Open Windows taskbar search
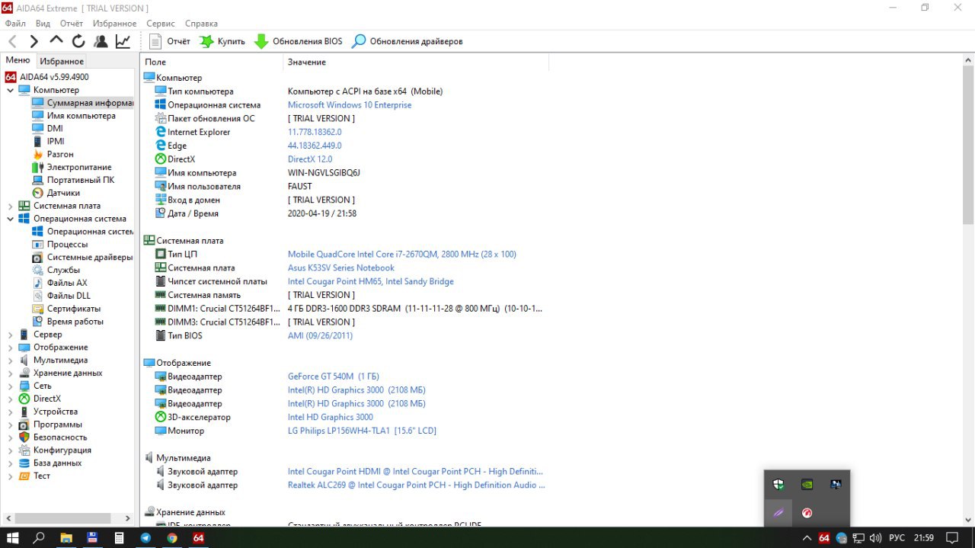Image resolution: width=975 pixels, height=548 pixels. pos(40,537)
